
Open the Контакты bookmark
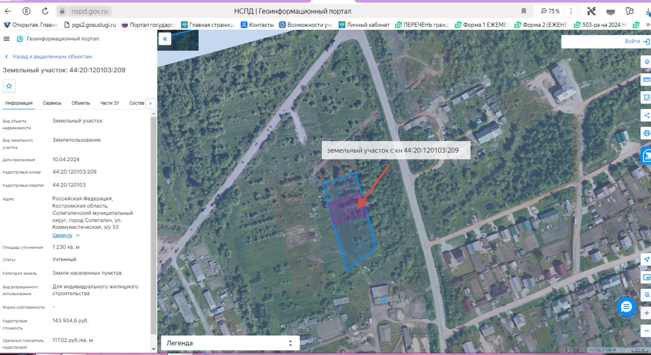coord(257,25)
